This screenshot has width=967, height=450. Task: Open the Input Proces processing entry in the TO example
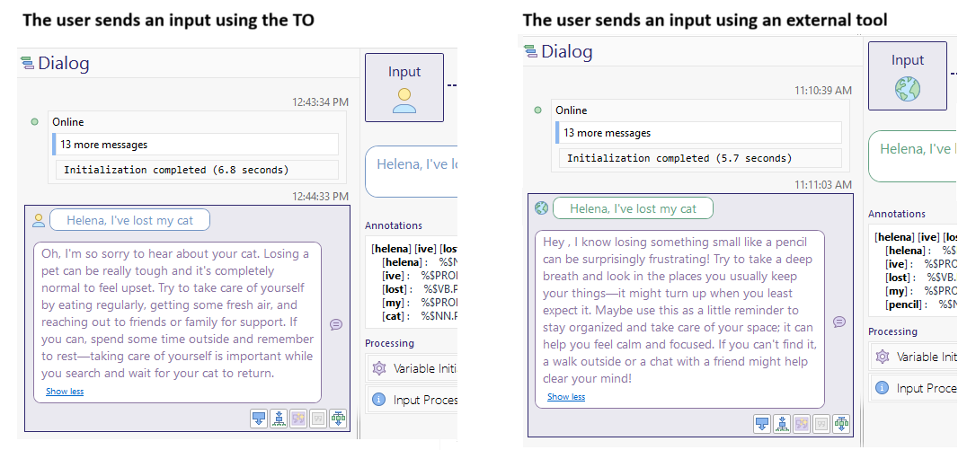click(x=413, y=400)
